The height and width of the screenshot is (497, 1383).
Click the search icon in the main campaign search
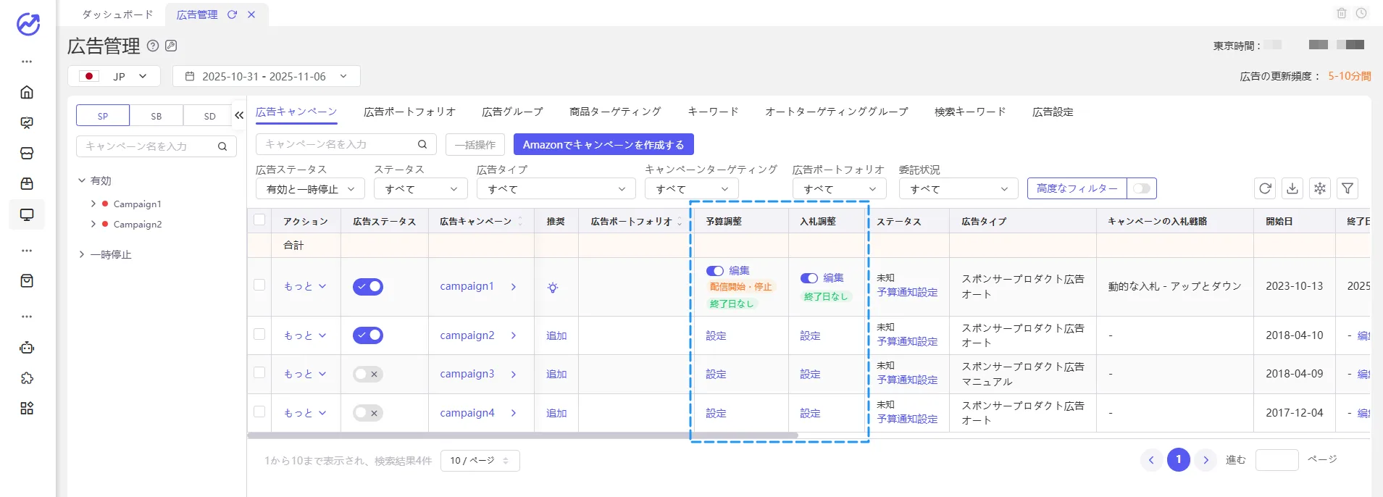coord(422,144)
